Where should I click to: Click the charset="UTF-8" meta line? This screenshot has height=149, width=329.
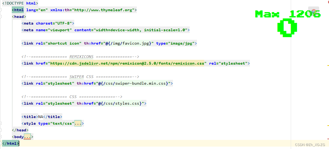tap(48, 23)
